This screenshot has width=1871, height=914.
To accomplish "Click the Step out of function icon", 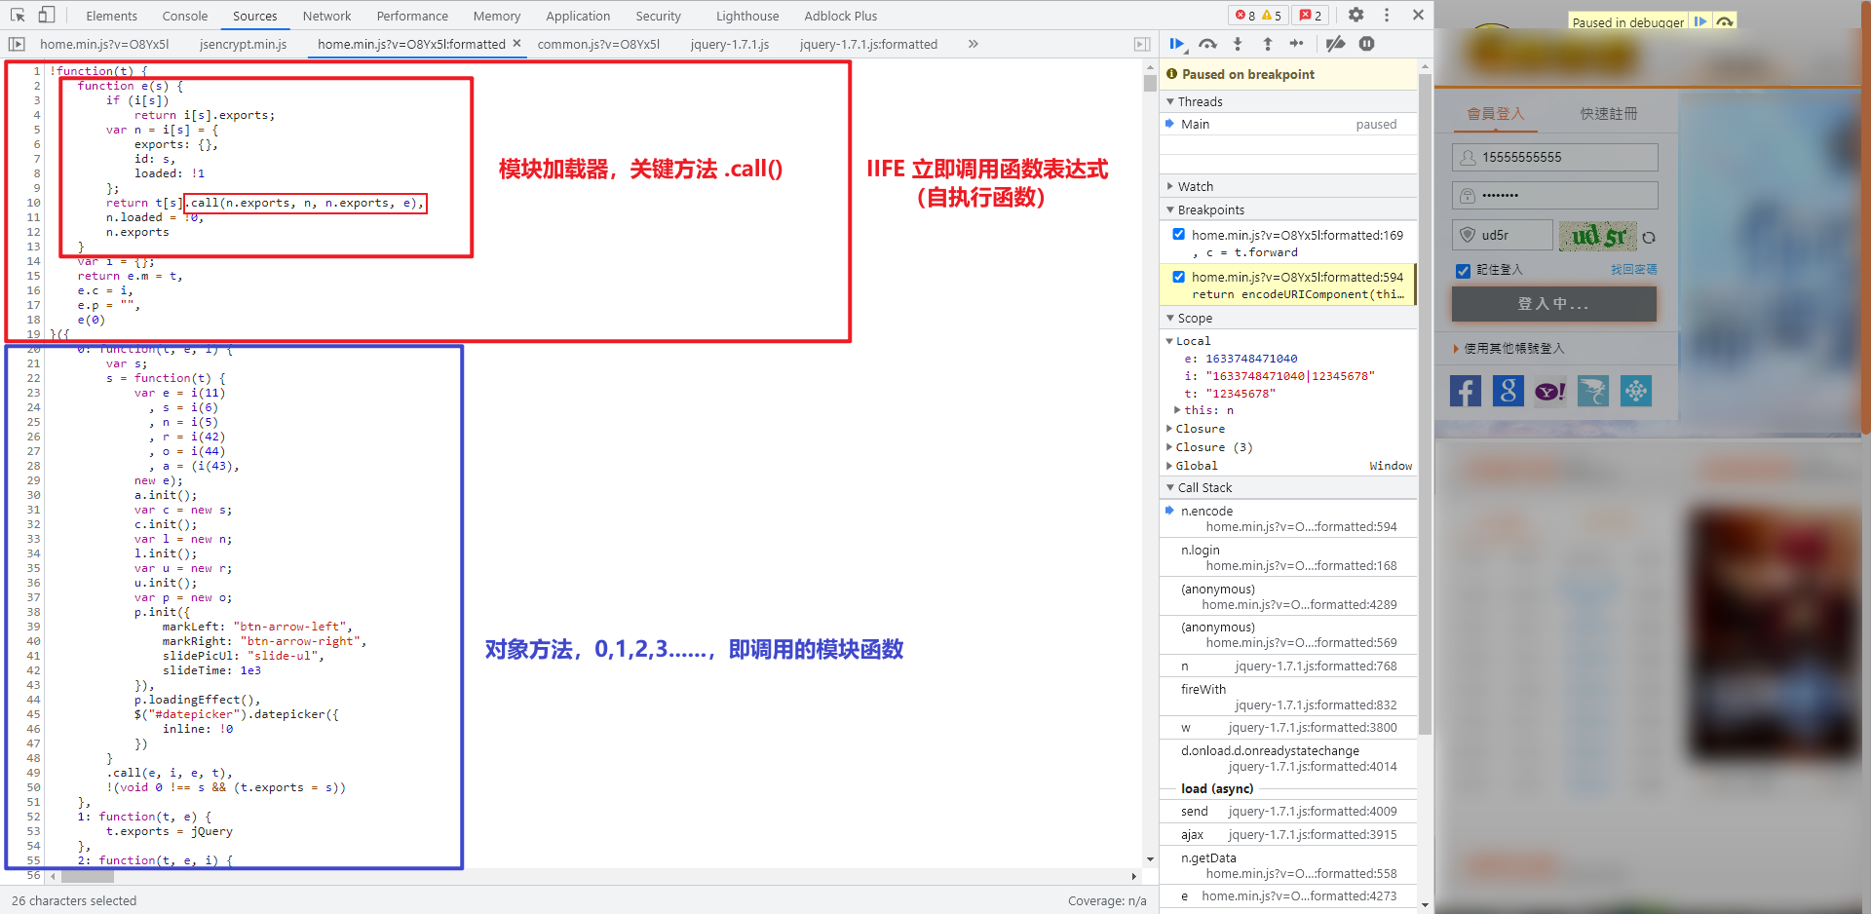I will (1268, 44).
